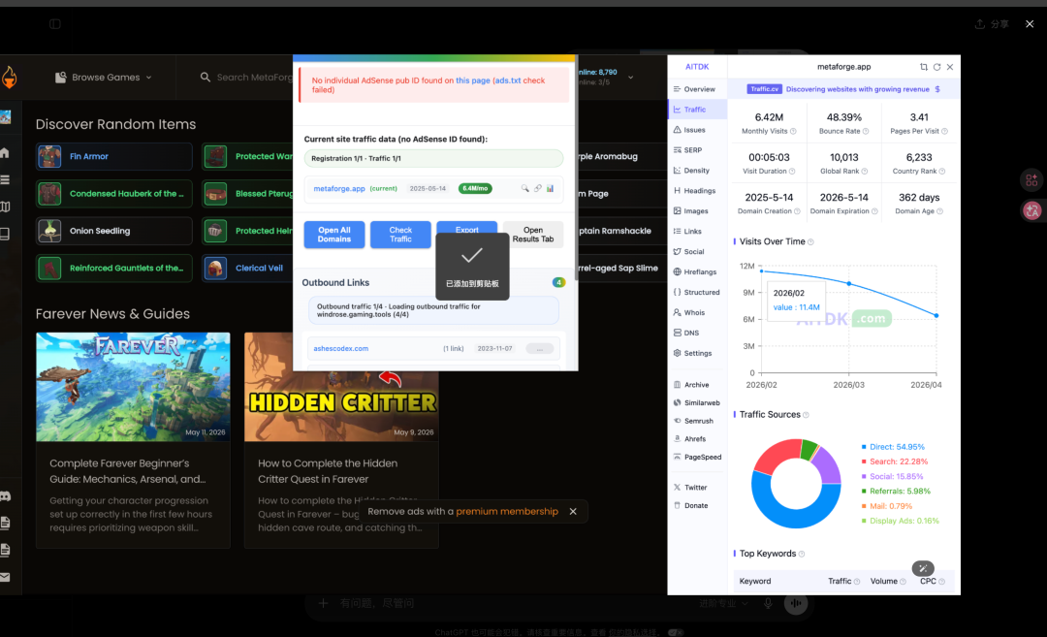Close the AITDK panel

950,67
